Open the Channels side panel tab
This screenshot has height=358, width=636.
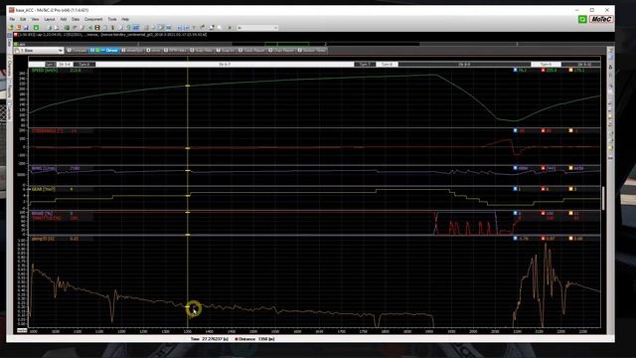tap(9, 67)
